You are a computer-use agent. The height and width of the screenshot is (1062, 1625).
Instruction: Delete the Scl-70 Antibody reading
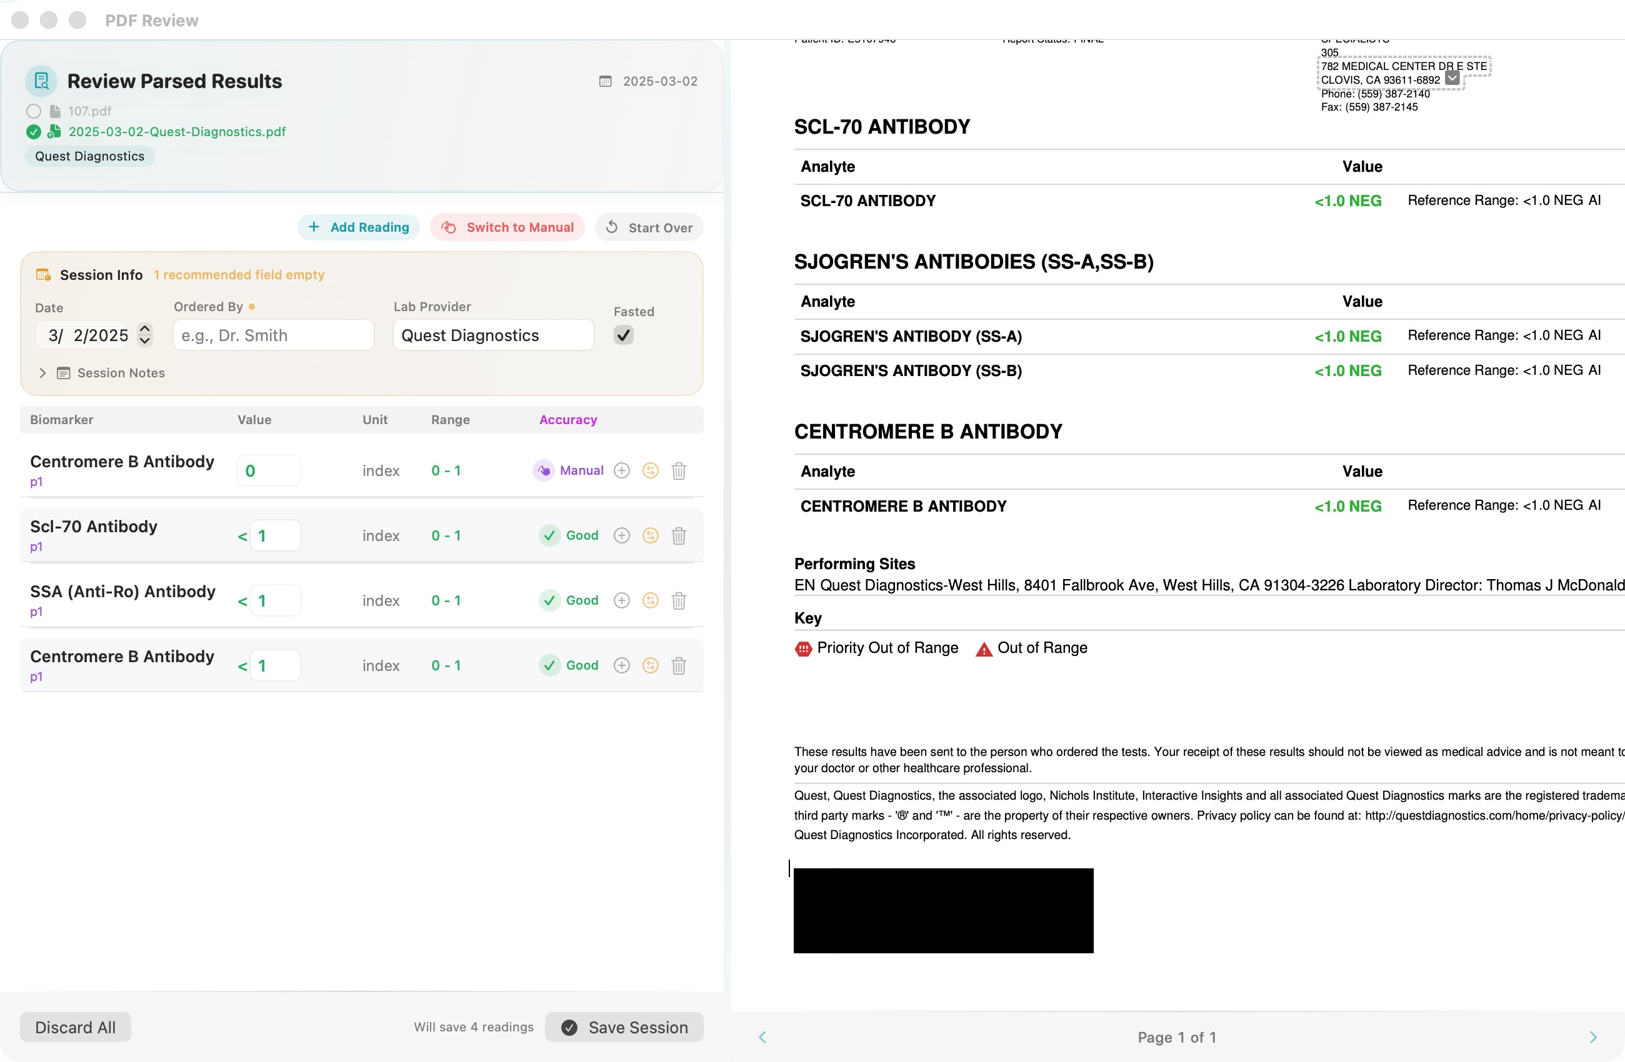(x=679, y=536)
